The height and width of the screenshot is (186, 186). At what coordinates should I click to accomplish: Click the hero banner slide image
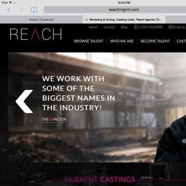pyautogui.click(x=97, y=107)
